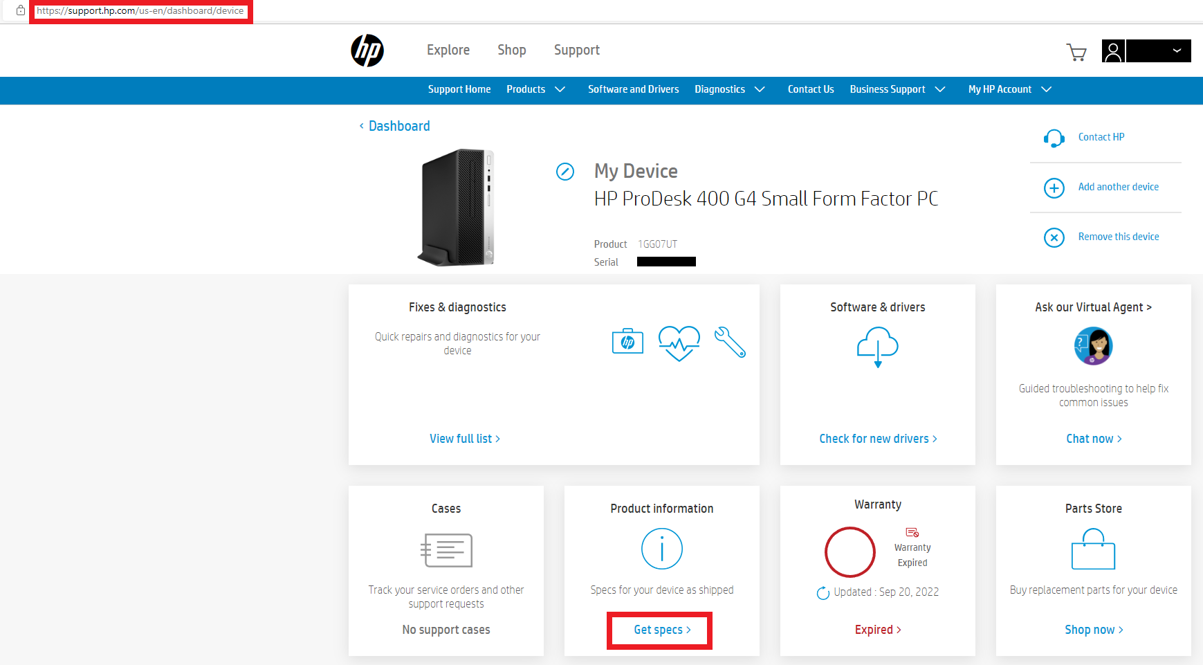Click the plus icon to add another device
1203x665 pixels.
pyautogui.click(x=1054, y=188)
